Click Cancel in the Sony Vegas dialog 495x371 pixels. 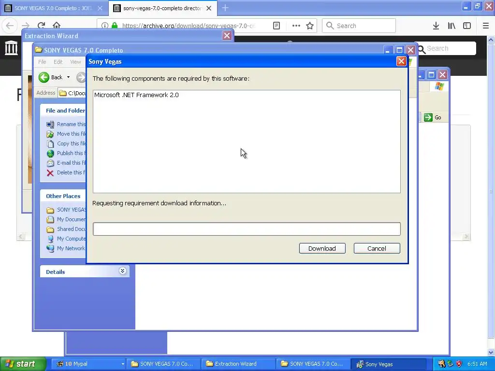377,248
